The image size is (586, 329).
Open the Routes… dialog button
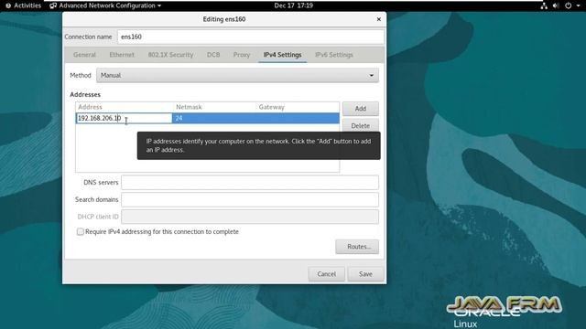pos(357,247)
